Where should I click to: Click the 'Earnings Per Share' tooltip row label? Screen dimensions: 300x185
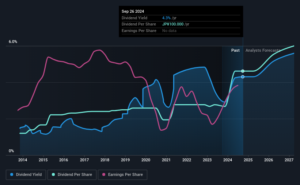coord(139,31)
